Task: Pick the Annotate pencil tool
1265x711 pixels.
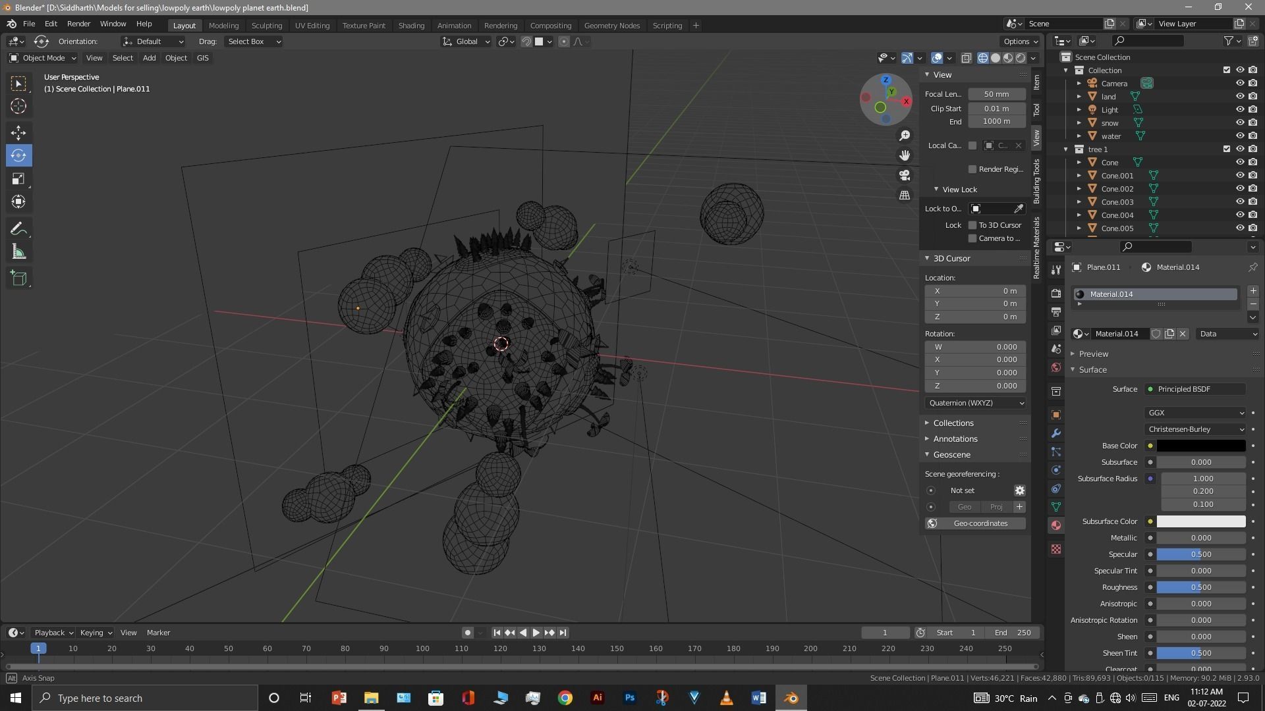Action: coord(18,229)
